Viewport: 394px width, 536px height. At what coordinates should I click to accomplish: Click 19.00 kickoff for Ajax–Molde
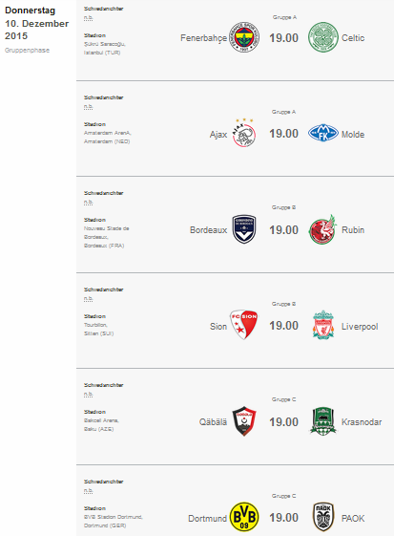[283, 134]
